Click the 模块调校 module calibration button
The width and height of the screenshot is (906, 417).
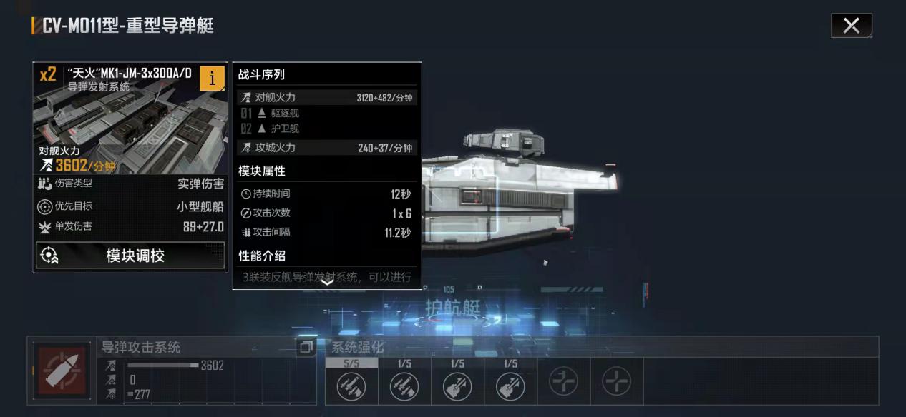(130, 256)
